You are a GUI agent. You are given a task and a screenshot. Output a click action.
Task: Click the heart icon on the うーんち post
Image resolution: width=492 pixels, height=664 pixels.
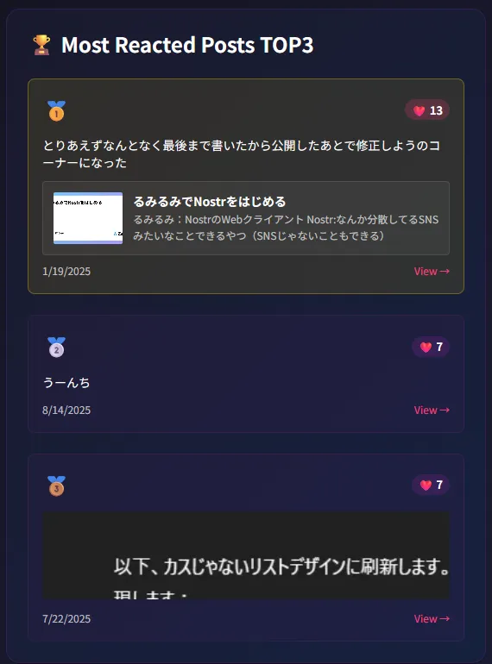(426, 348)
